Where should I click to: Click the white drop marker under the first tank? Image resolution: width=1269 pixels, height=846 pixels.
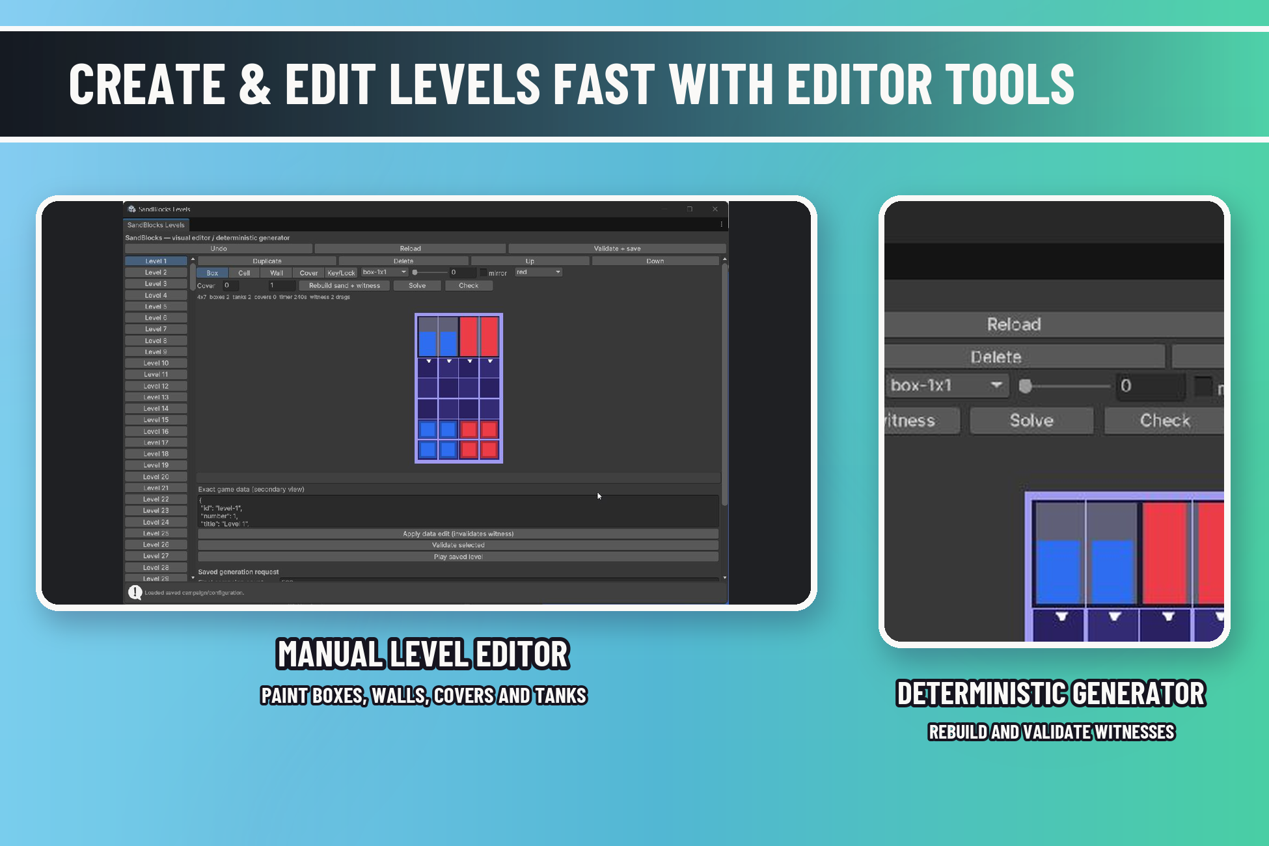click(x=428, y=361)
